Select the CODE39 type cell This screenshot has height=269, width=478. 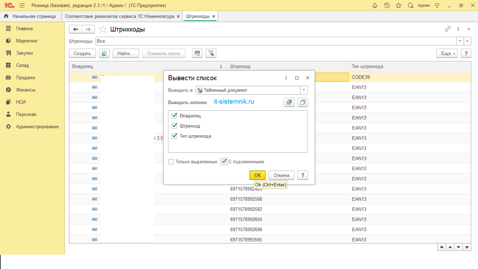410,77
